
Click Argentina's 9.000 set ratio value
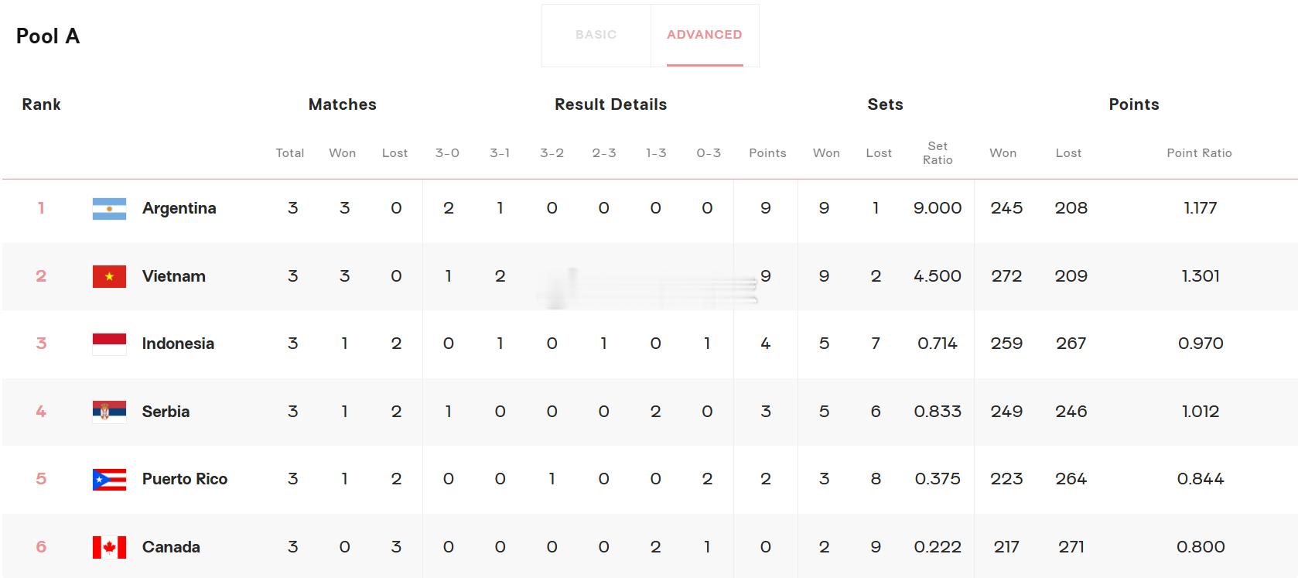point(937,208)
